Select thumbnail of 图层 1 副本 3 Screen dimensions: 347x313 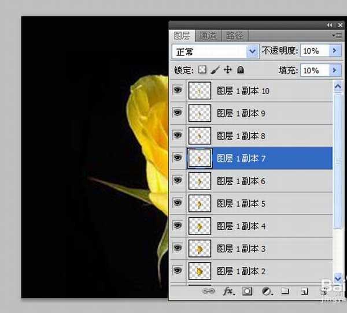pyautogui.click(x=200, y=249)
